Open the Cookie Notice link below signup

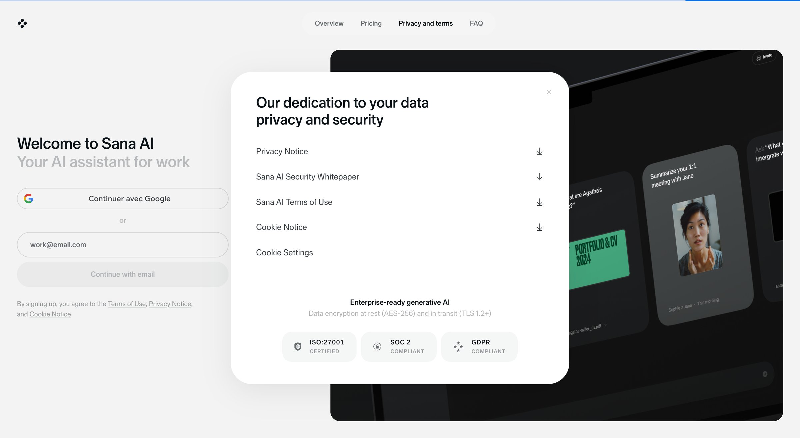pyautogui.click(x=50, y=314)
